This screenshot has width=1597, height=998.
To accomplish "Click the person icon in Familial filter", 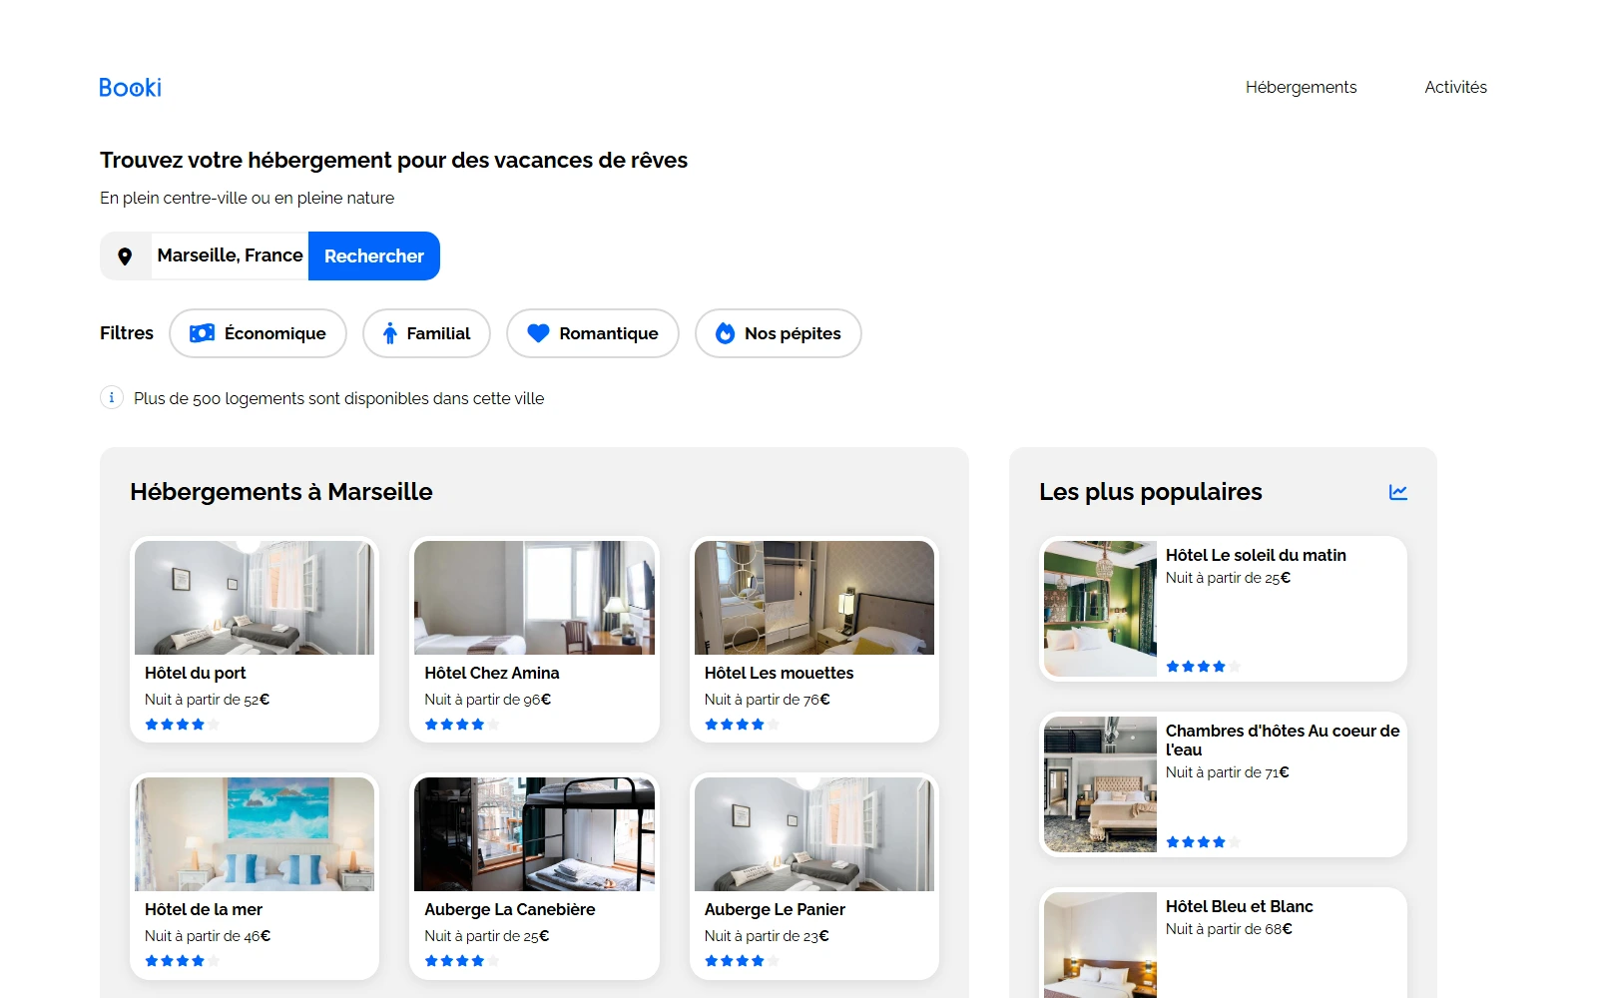I will coord(390,333).
